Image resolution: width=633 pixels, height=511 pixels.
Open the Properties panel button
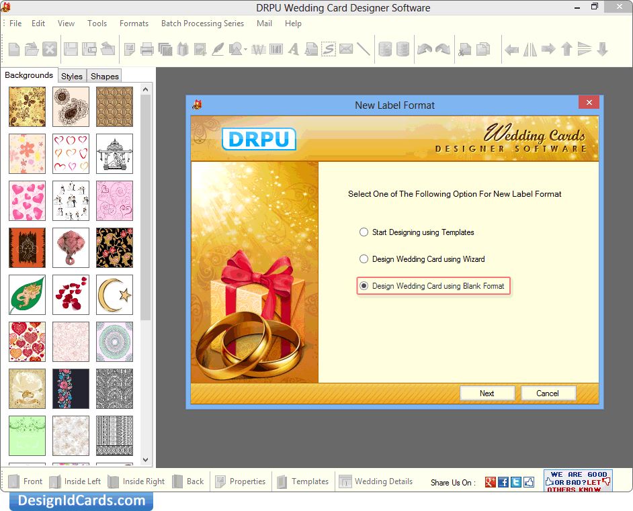click(x=240, y=481)
